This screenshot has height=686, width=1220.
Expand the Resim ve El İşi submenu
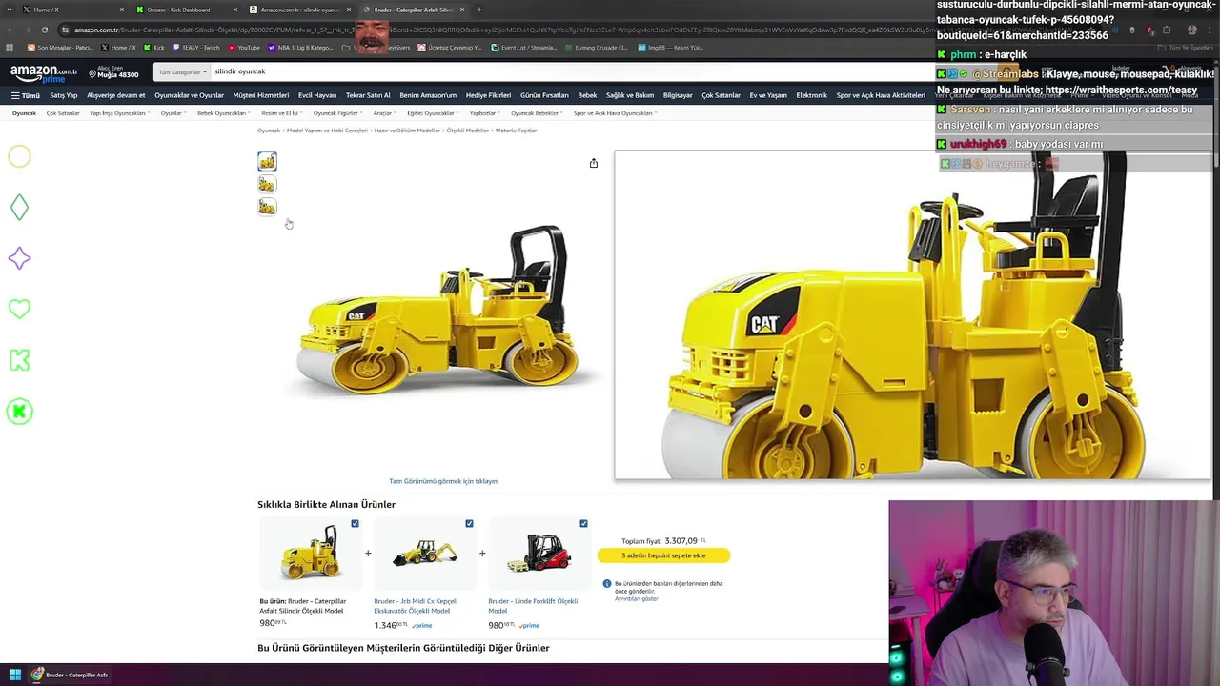click(282, 113)
